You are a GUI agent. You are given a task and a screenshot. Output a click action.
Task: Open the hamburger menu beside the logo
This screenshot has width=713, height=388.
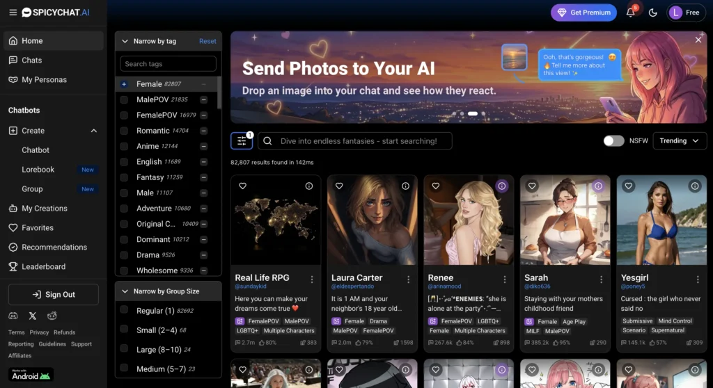click(13, 13)
